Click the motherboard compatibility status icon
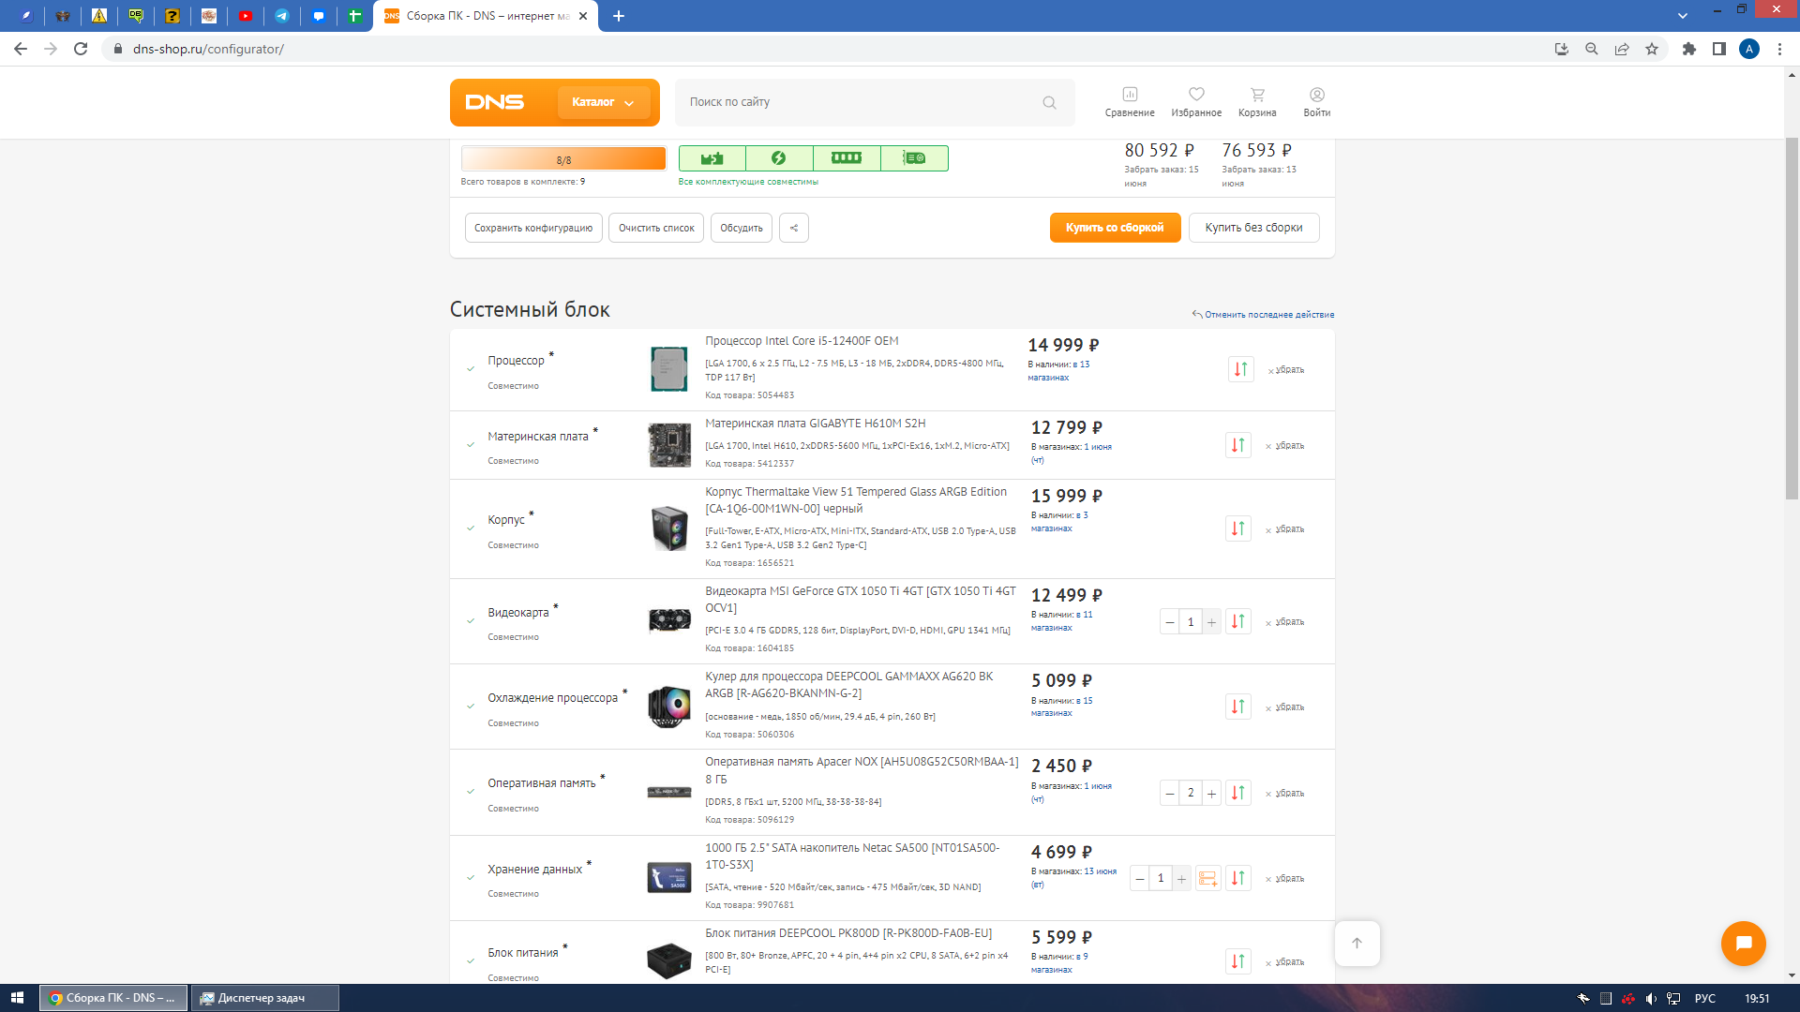Screen dimensions: 1800x1012 coord(712,158)
